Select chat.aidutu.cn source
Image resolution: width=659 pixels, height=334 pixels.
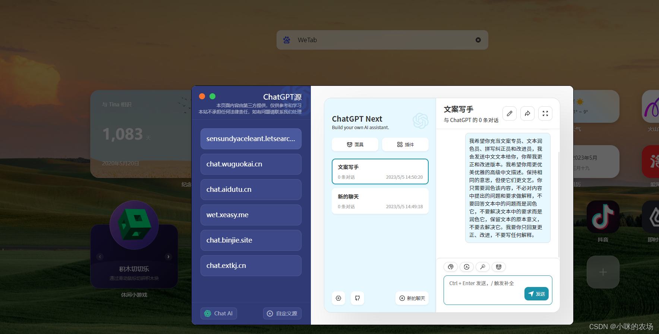251,190
